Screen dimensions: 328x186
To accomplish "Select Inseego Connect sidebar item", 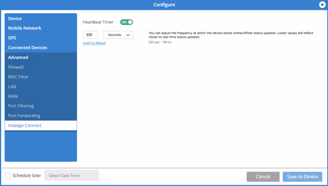I will [x=41, y=125].
